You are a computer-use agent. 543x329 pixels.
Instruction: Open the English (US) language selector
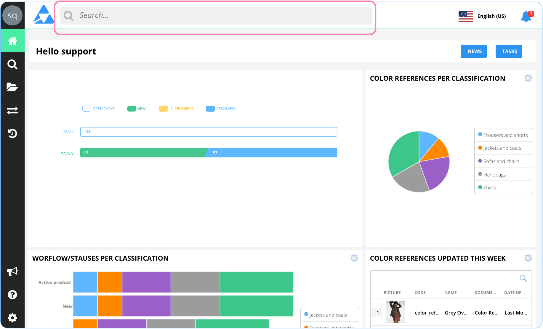click(491, 16)
